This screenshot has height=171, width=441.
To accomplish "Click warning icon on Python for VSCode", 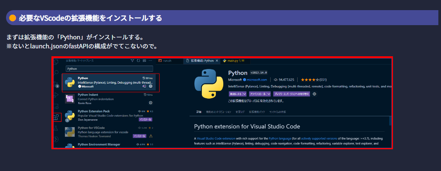I will point(151,136).
